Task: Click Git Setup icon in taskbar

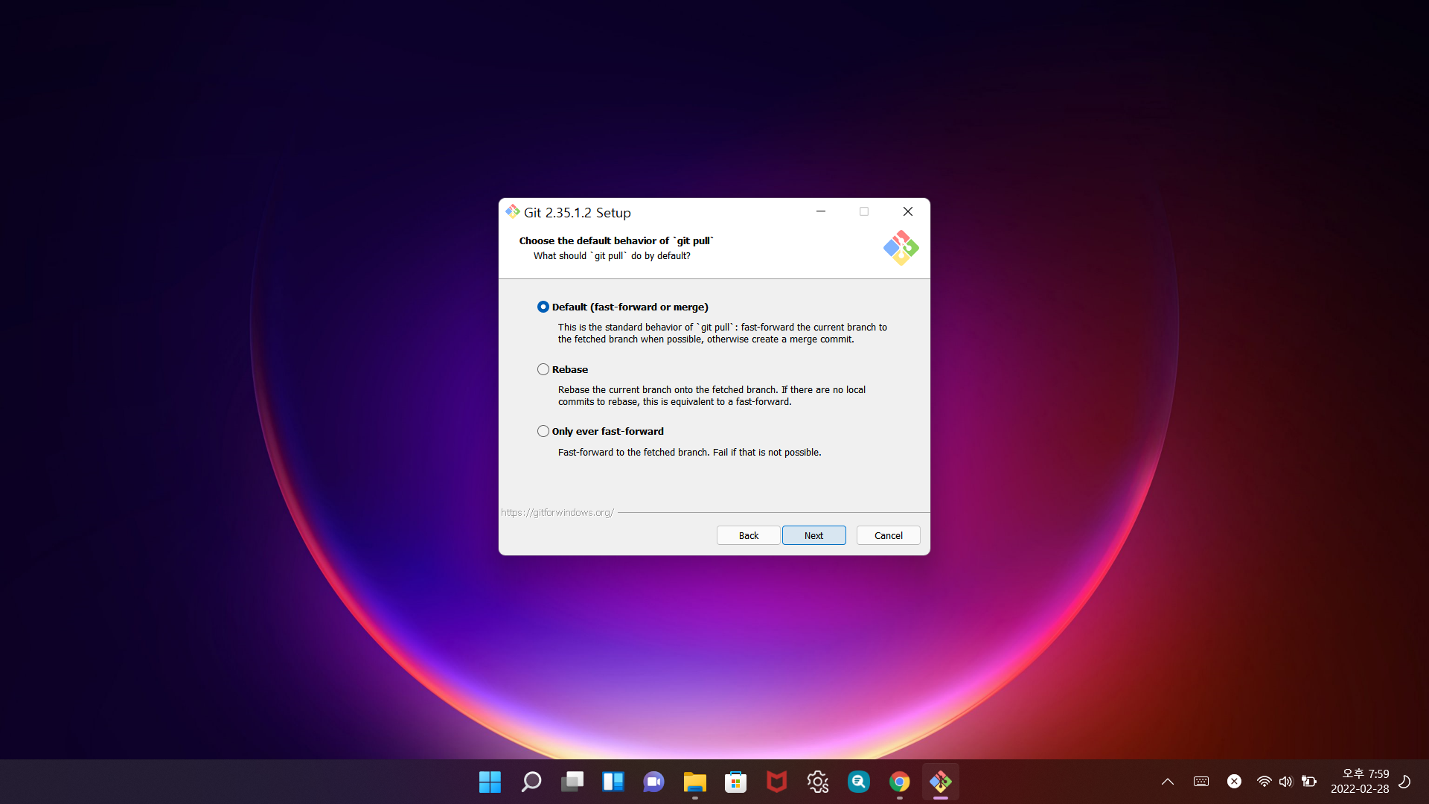Action: coord(940,782)
